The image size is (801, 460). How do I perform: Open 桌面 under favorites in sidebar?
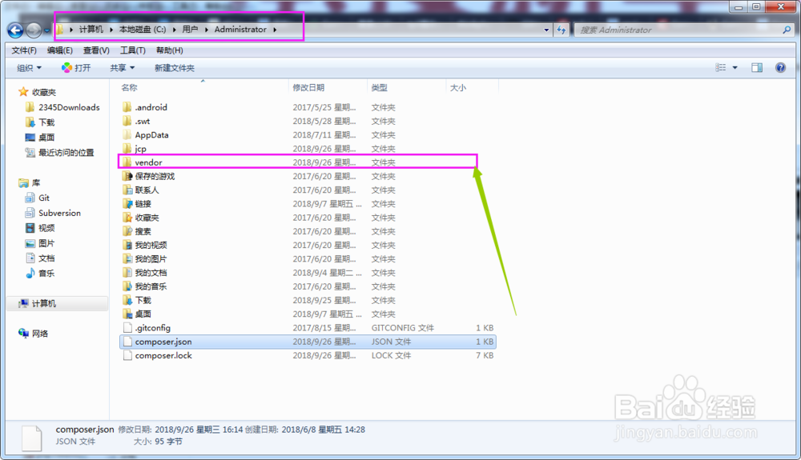[46, 137]
